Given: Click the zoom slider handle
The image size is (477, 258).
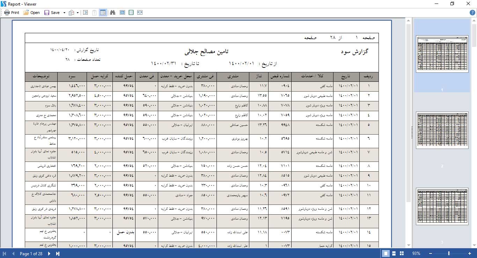Looking at the screenshot, I should 449,253.
